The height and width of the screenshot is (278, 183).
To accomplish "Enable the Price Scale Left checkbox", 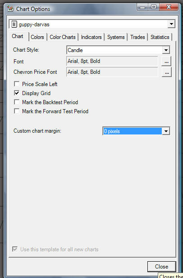I will [17, 84].
